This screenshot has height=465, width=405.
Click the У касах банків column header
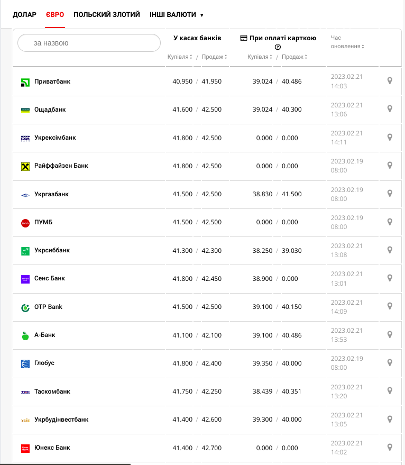[x=197, y=38]
